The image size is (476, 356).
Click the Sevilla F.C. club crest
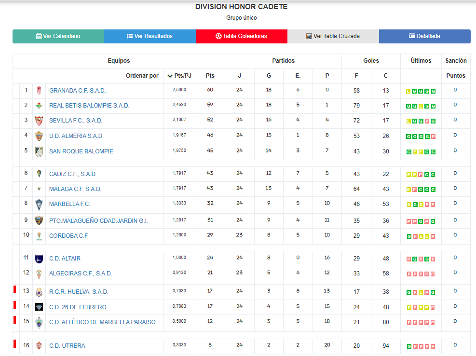point(39,121)
